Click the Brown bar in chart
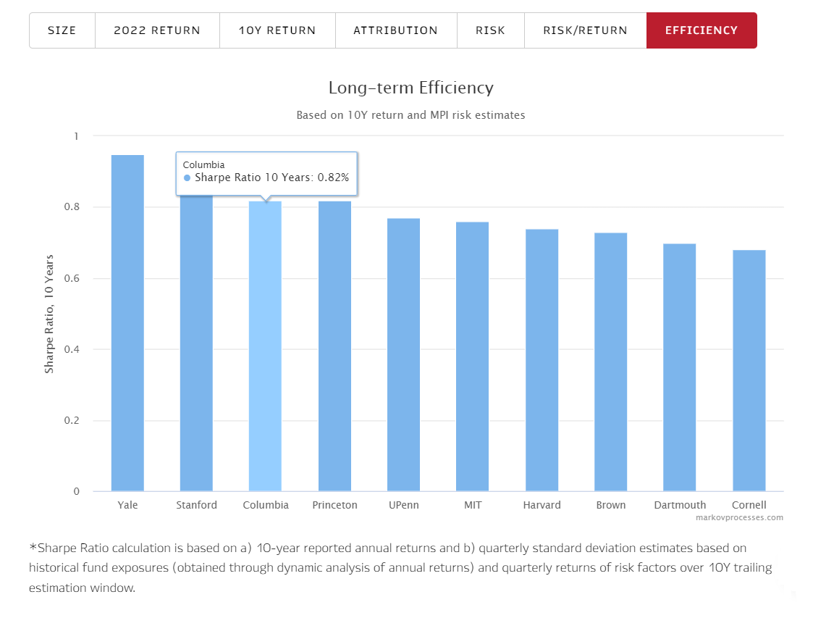This screenshot has height=618, width=813. [x=611, y=362]
